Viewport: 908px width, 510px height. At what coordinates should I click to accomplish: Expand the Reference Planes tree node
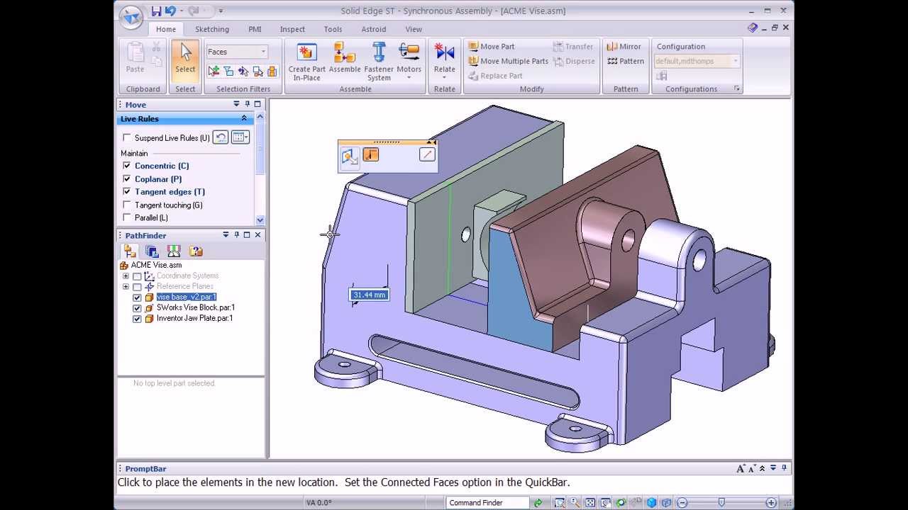(x=126, y=287)
